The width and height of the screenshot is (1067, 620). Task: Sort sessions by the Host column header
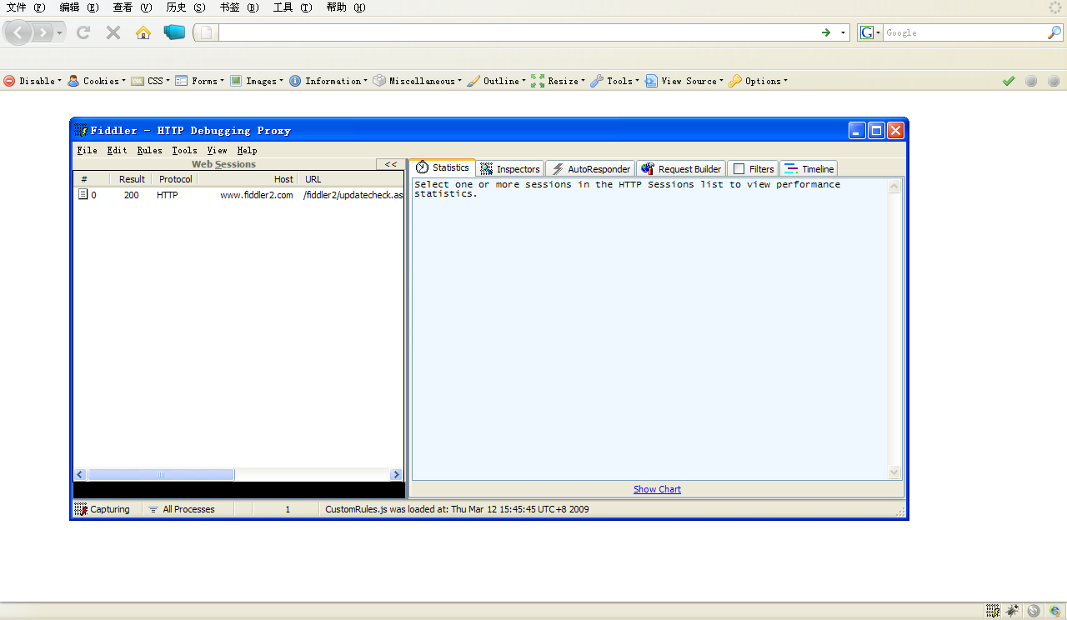pos(248,179)
